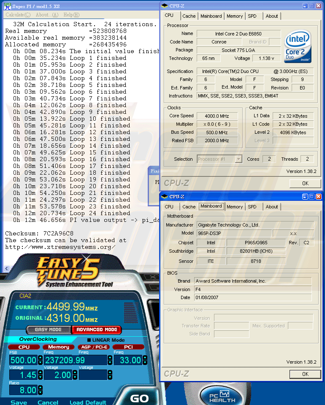This screenshot has height=405, width=325.
Task: Click the ORIGINAL 4319.00 MHz readout
Action: [x=56, y=318]
